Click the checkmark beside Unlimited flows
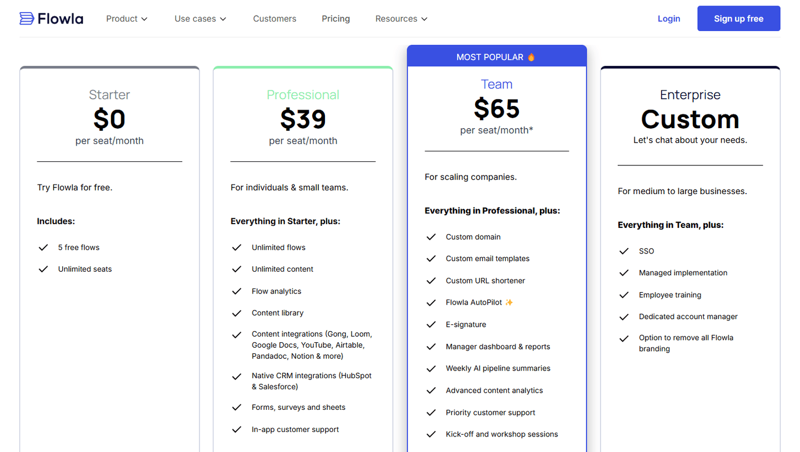 237,247
